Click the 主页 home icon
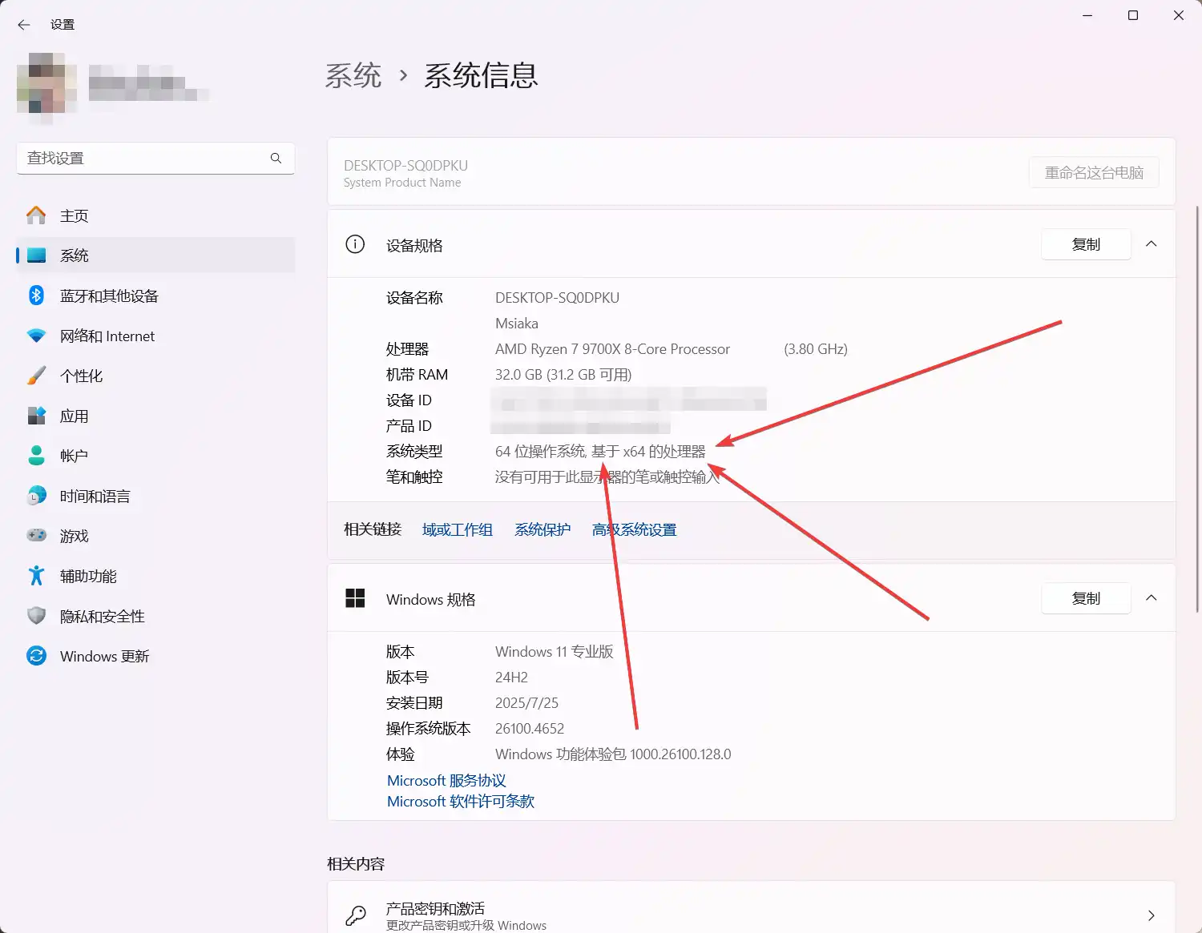This screenshot has height=933, width=1202. (x=36, y=215)
